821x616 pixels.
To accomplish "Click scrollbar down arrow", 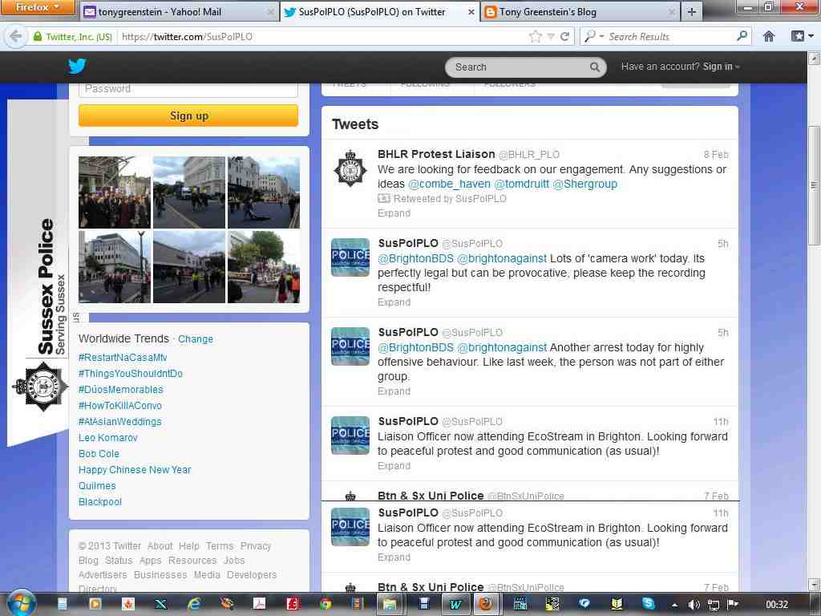I will pos(814,584).
